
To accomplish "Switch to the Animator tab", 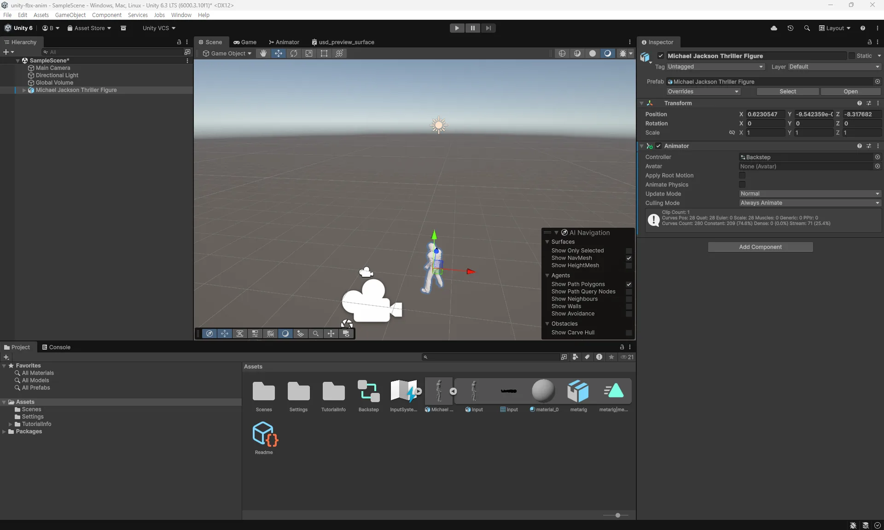I will [284, 42].
